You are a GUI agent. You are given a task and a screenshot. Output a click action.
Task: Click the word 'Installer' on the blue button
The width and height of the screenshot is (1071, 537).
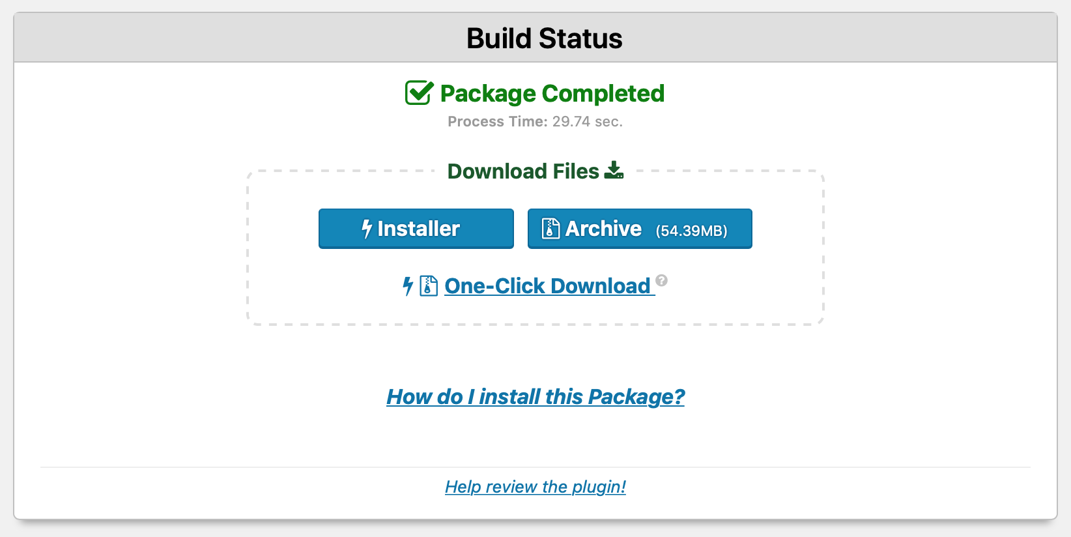point(419,229)
